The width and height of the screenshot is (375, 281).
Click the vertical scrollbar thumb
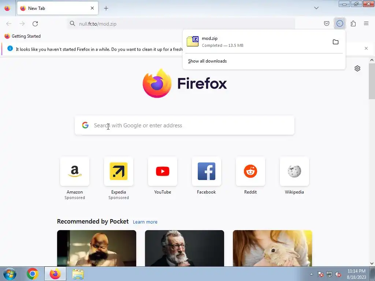(x=372, y=81)
